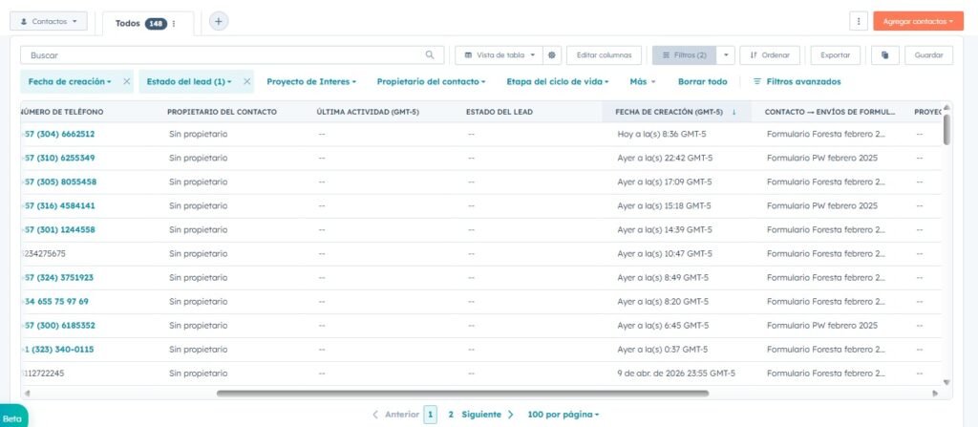
Task: Click the vertical table scrollbar
Action: (946, 129)
